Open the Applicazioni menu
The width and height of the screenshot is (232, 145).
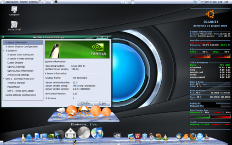tap(12, 2)
